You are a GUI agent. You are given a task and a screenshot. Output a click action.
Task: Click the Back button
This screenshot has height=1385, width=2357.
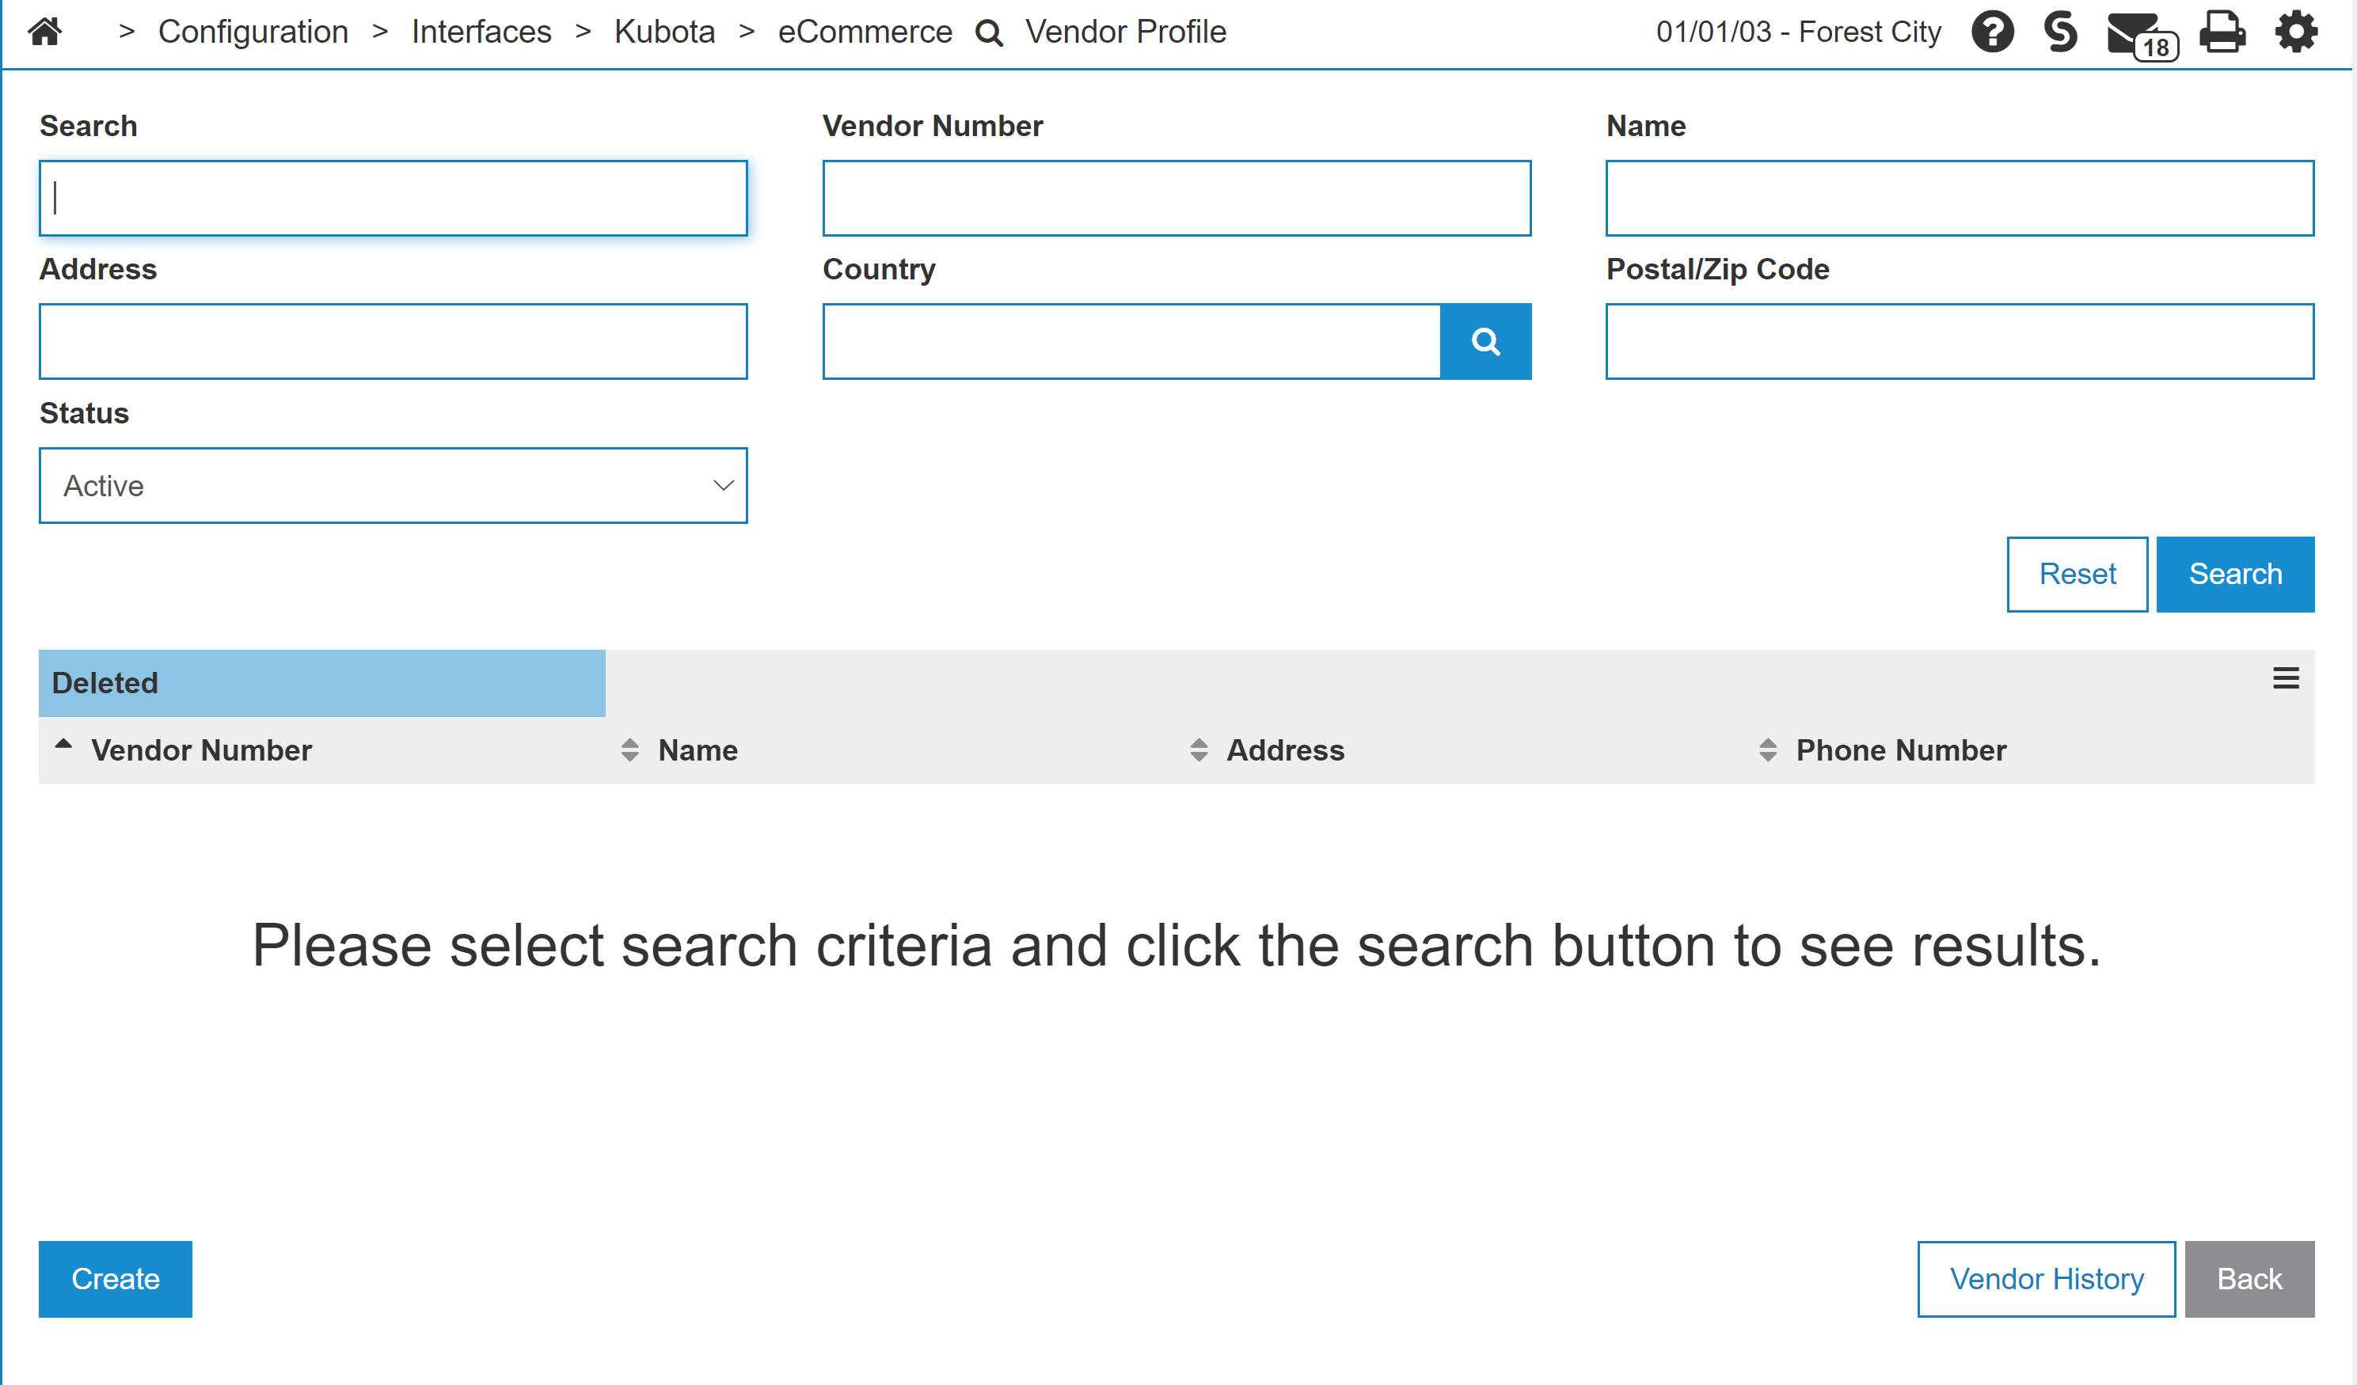[2249, 1278]
